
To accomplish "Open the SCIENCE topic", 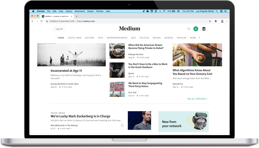I will 169,38.
